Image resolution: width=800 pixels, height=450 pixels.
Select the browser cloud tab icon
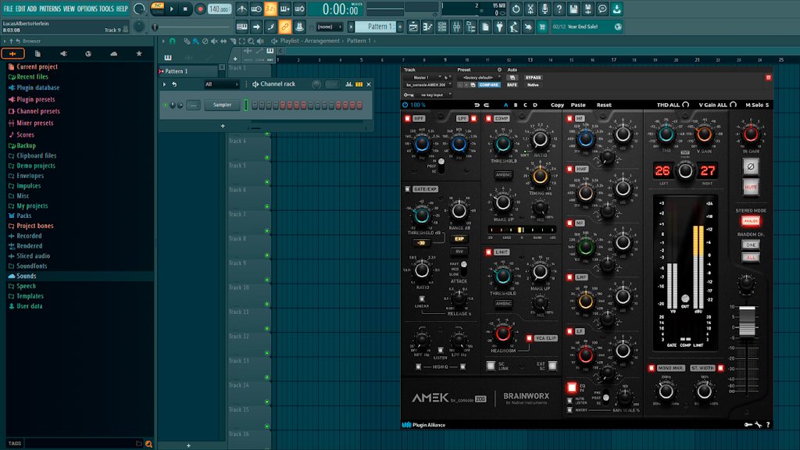pos(113,54)
